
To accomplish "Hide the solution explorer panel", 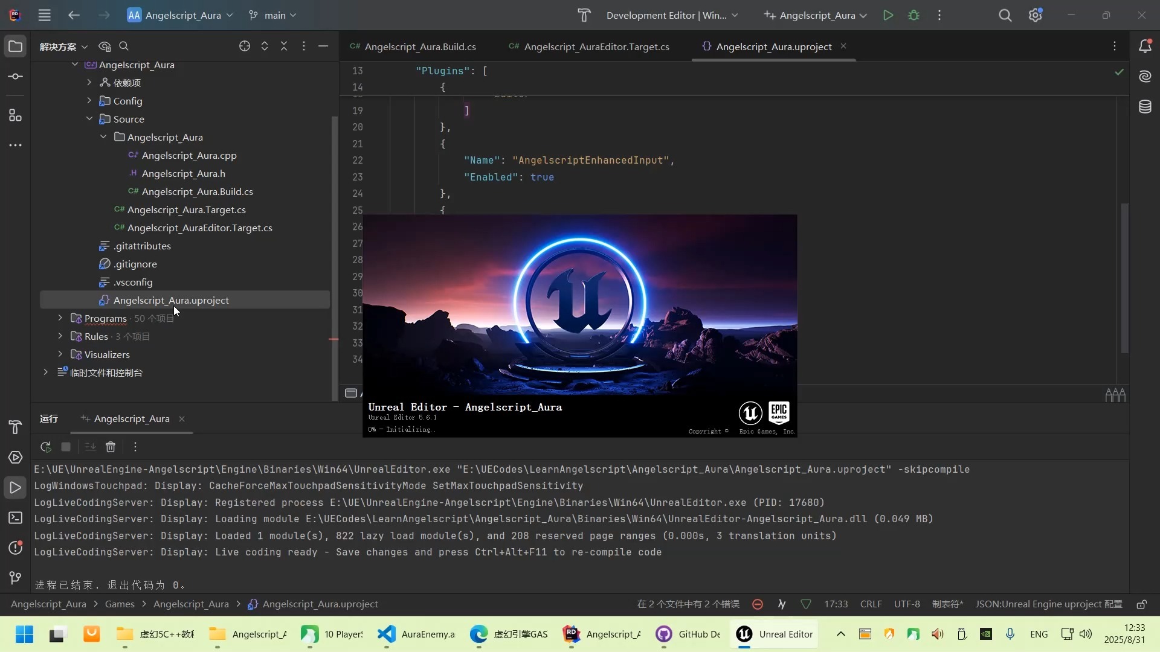I will click(323, 46).
